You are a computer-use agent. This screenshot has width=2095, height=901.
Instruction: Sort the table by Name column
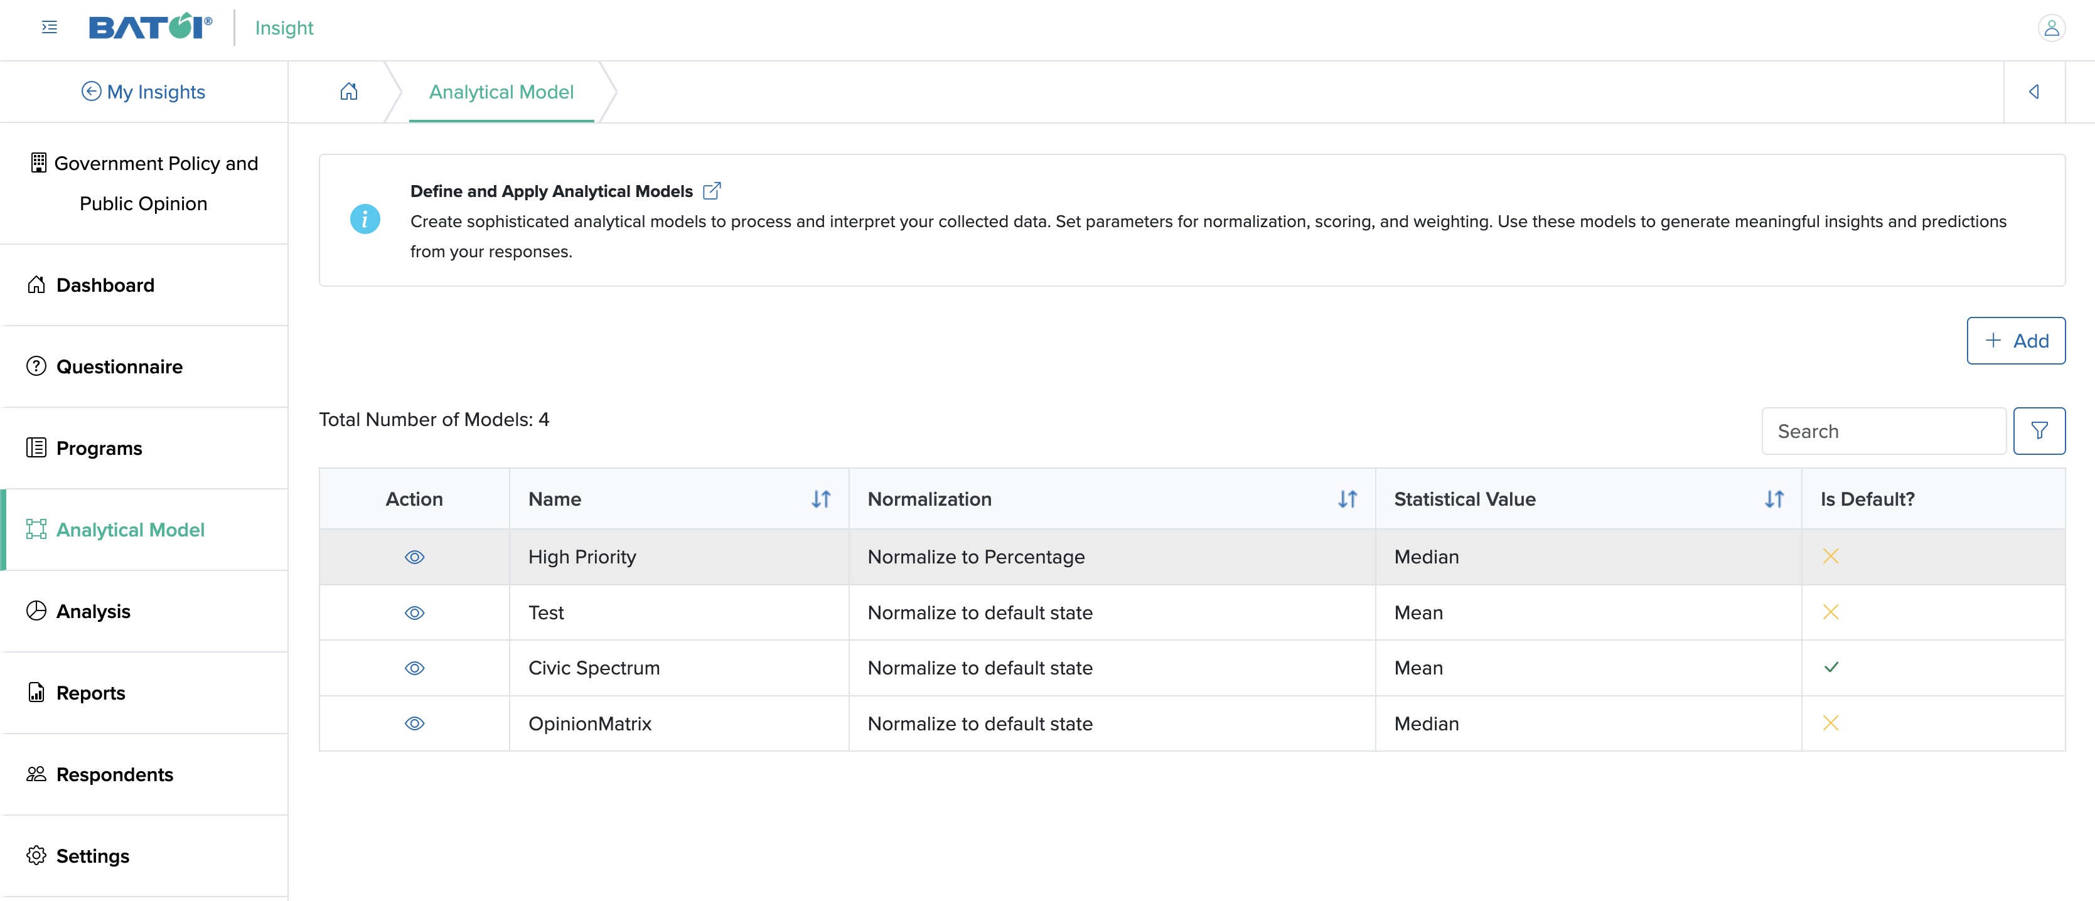pyautogui.click(x=820, y=499)
